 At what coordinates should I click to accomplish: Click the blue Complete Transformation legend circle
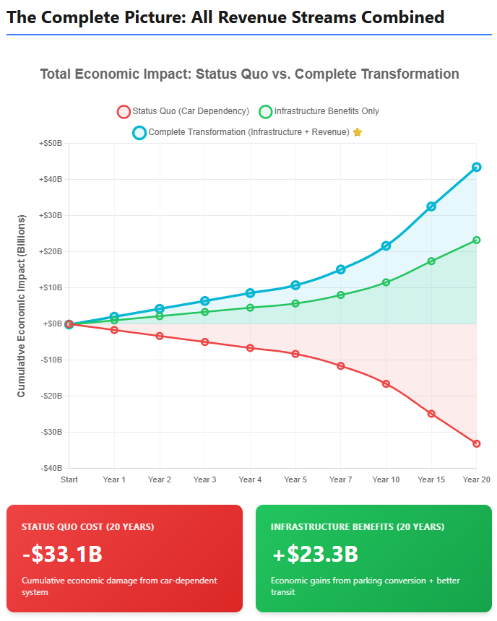139,132
